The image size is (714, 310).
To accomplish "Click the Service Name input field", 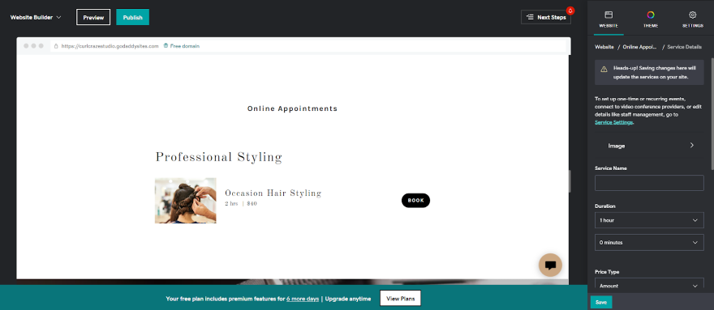I will click(649, 183).
